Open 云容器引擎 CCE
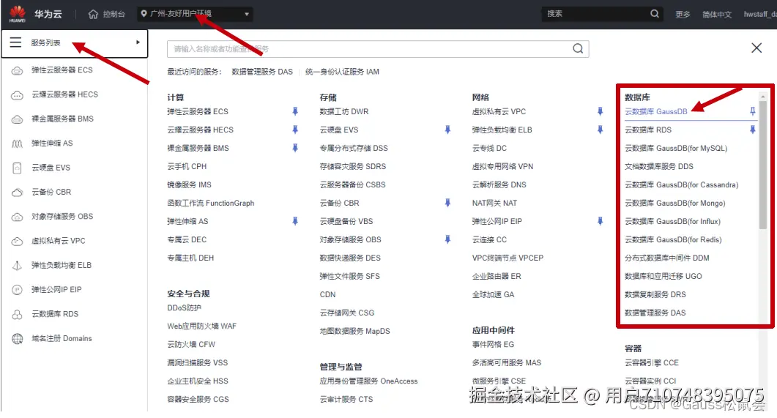Image resolution: width=777 pixels, height=418 pixels. tap(652, 363)
